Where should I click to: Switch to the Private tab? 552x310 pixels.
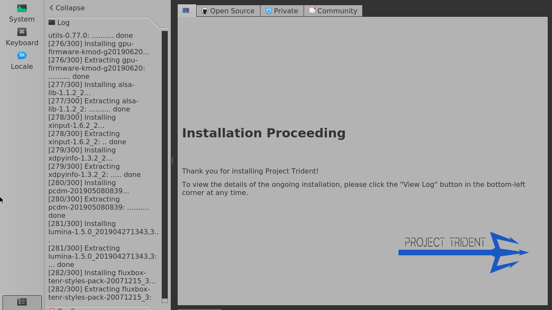click(282, 11)
